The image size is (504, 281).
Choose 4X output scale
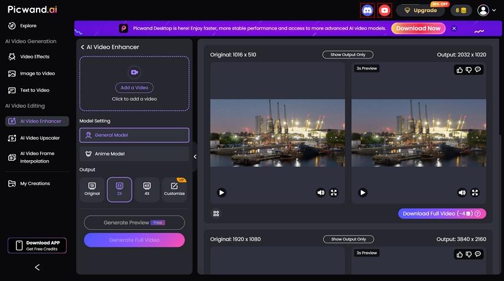coord(147,190)
